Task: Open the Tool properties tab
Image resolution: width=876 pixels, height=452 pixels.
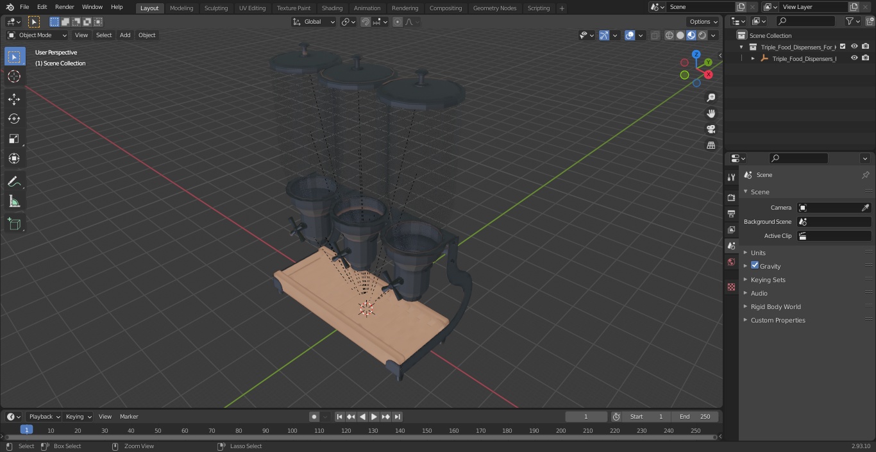Action: (x=731, y=178)
